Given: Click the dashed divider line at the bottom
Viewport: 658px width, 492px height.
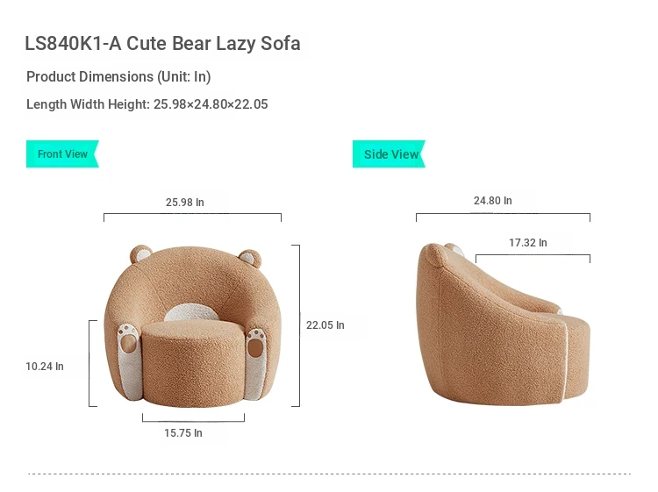Looking at the screenshot, I should click(329, 474).
